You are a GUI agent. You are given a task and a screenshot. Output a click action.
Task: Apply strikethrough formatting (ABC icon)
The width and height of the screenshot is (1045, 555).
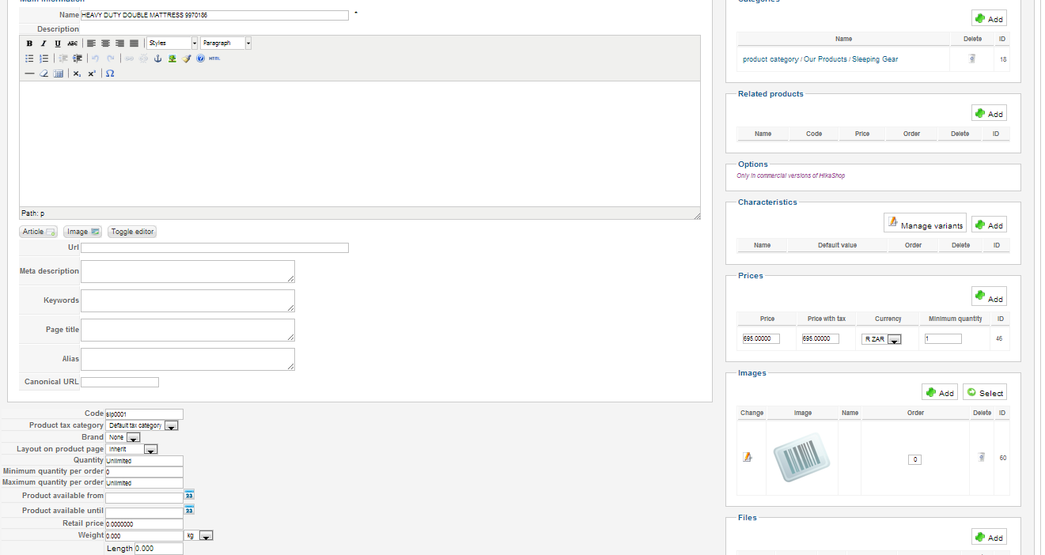point(72,43)
